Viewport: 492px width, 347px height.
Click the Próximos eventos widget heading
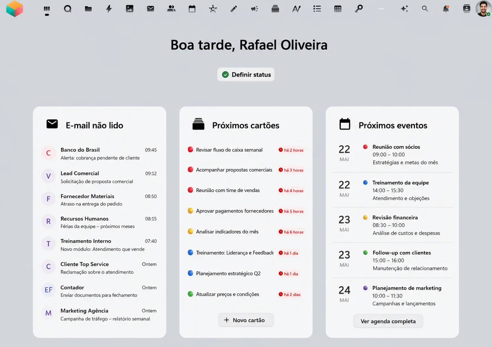(x=393, y=125)
